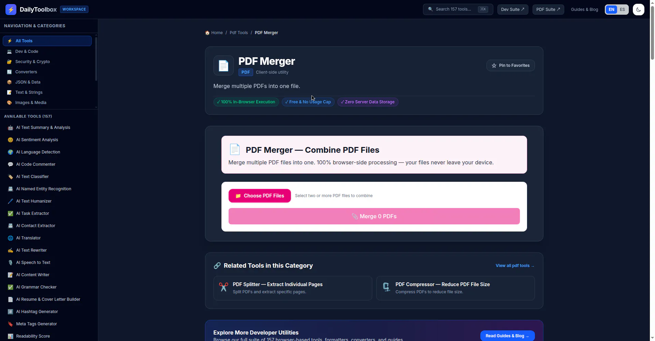Image resolution: width=655 pixels, height=341 pixels.
Task: Pin PDF Merger to Favorites
Action: tap(510, 65)
